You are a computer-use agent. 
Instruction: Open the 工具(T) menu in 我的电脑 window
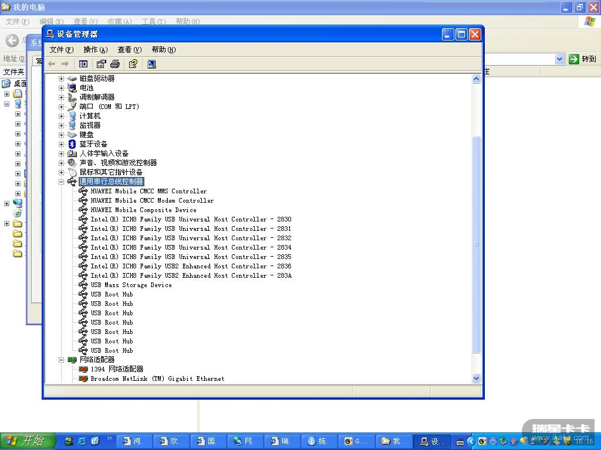click(154, 22)
